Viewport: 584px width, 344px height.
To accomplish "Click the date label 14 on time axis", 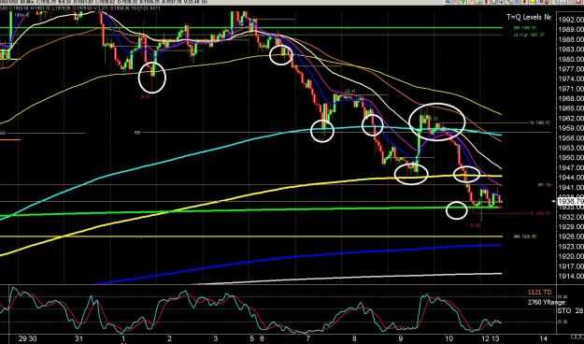I will pyautogui.click(x=544, y=338).
